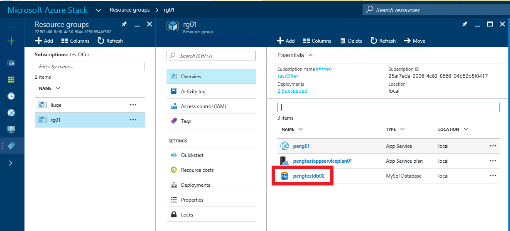Refresh the rg01 blade

[383, 41]
